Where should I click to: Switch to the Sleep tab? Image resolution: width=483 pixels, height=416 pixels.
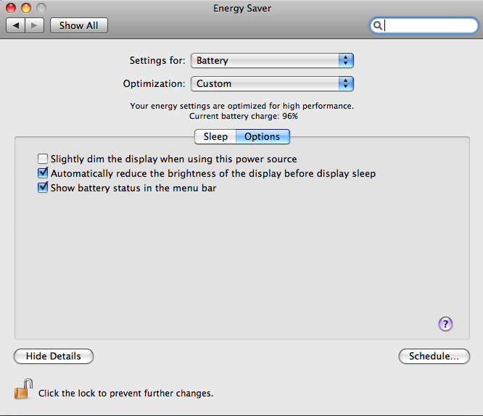tap(215, 136)
